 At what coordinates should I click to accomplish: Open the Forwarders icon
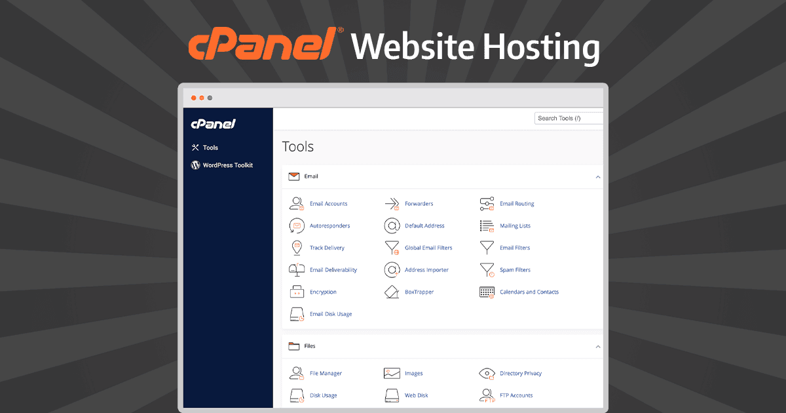[392, 204]
